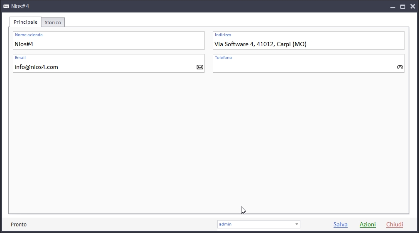Image resolution: width=419 pixels, height=233 pixels.
Task: Click the phone icon in the Telefono field
Action: 400,67
